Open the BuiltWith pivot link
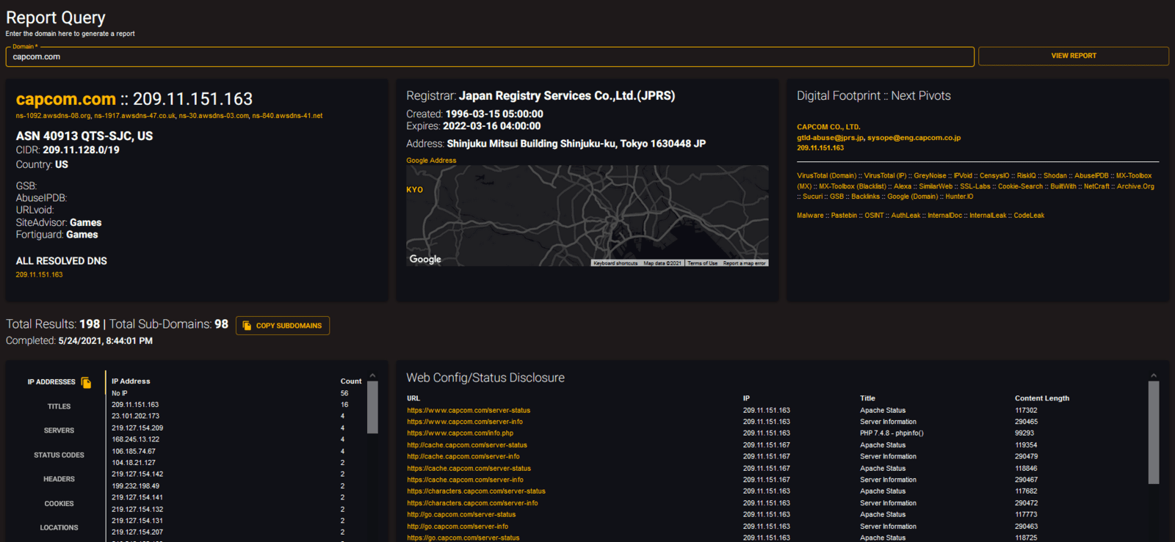1175x542 pixels. point(1063,186)
